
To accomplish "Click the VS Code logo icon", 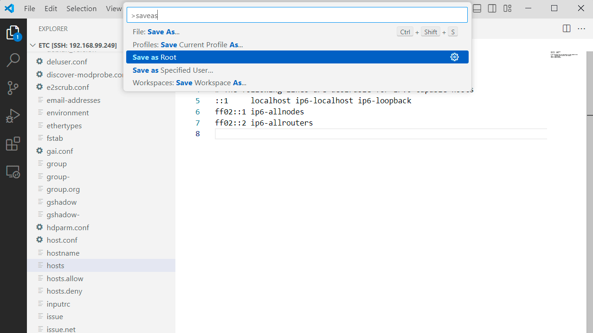I will [9, 8].
